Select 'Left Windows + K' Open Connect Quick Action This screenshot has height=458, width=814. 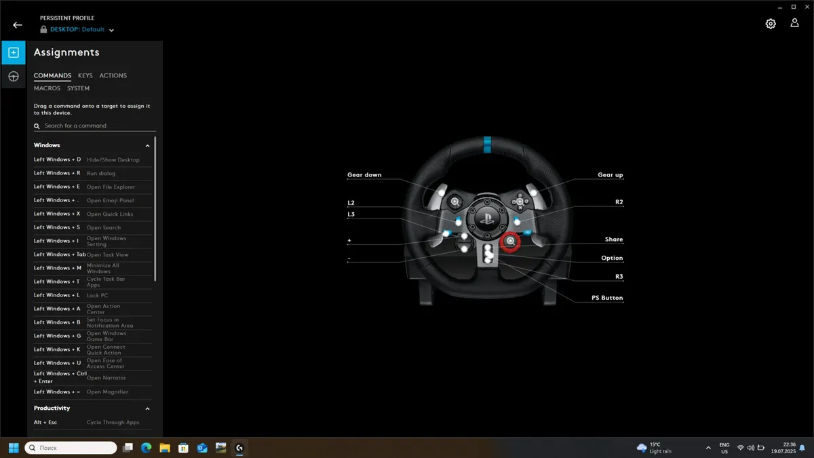pos(93,349)
